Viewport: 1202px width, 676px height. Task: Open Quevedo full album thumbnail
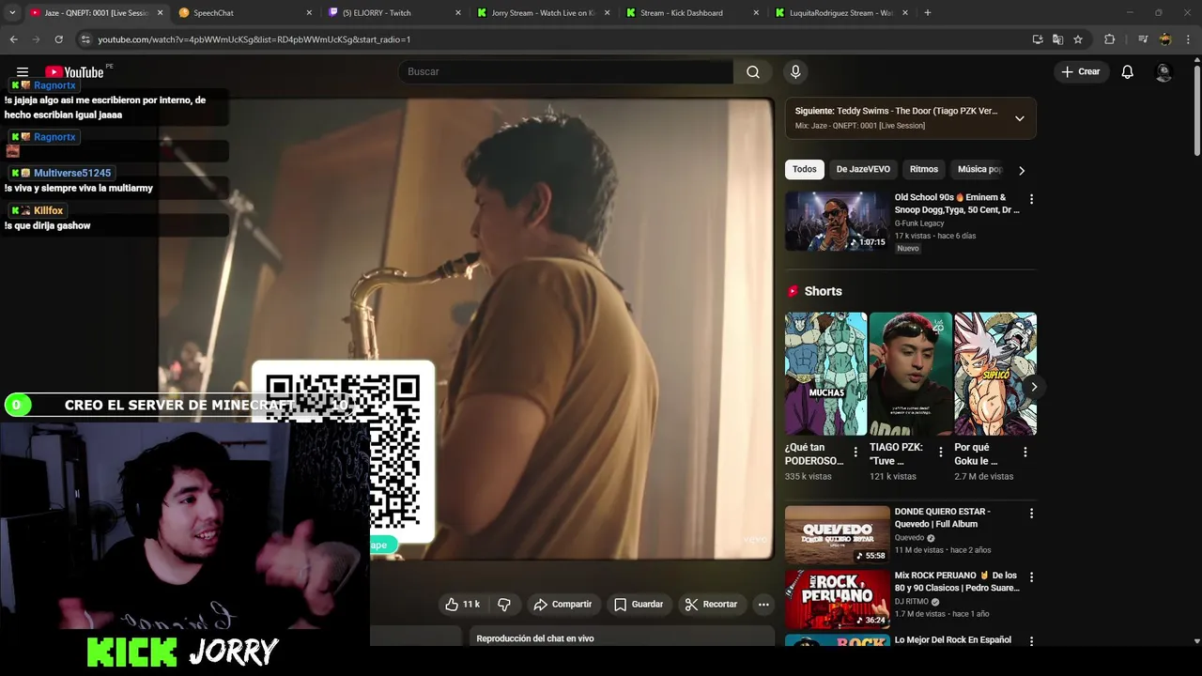(837, 535)
